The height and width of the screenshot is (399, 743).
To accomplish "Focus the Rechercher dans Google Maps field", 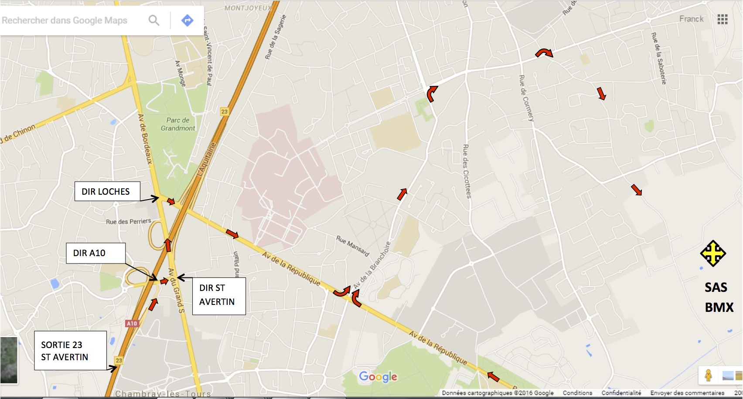I will [70, 20].
